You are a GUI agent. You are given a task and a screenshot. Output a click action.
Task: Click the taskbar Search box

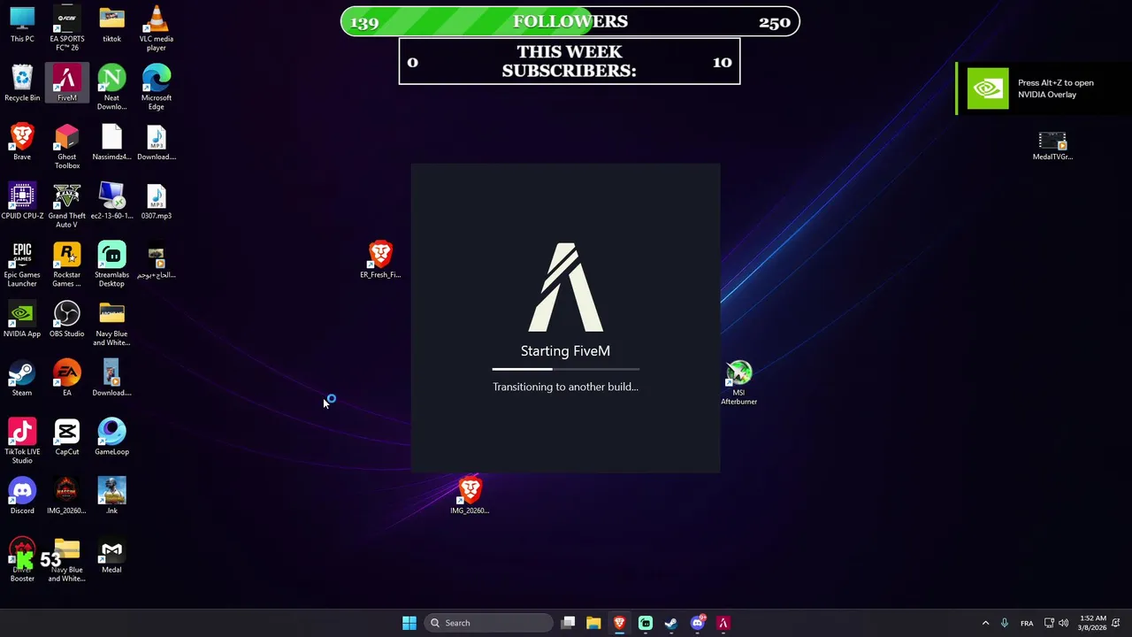click(x=489, y=623)
